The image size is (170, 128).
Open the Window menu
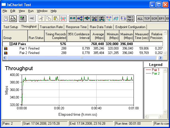coord(42,11)
